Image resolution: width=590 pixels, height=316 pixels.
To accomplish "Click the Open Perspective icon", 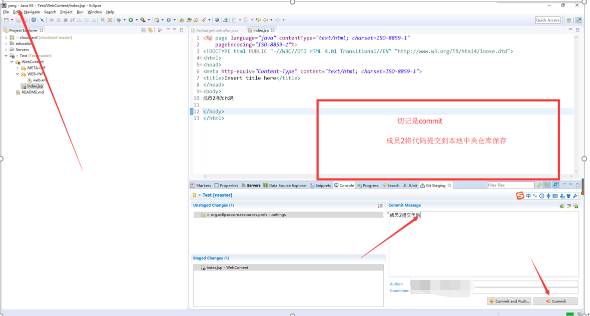I will click(569, 20).
